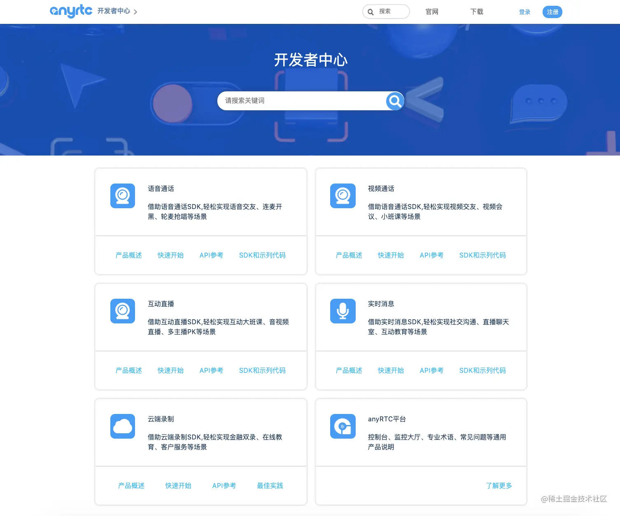Open SDK和示列代码 under 视频通话
The height and width of the screenshot is (516, 620).
click(x=482, y=255)
